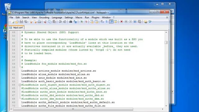This screenshot has height=112, width=199.
Task: Toggle Show All Characters pilcrow icon
Action: pyautogui.click(x=107, y=22)
